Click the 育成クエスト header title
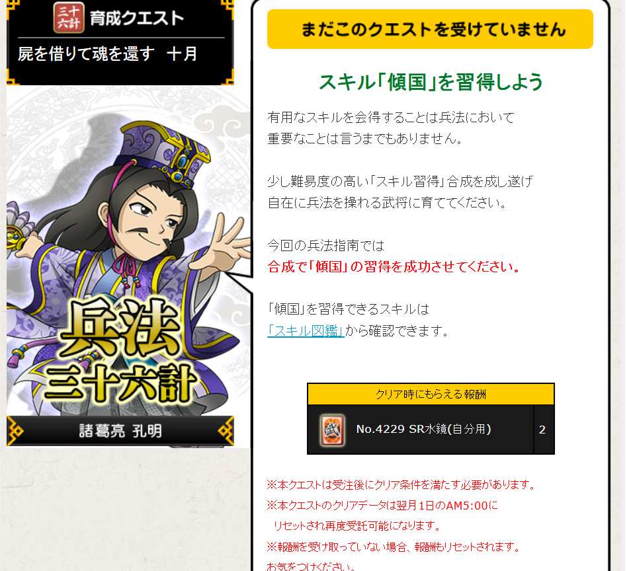 (x=137, y=19)
